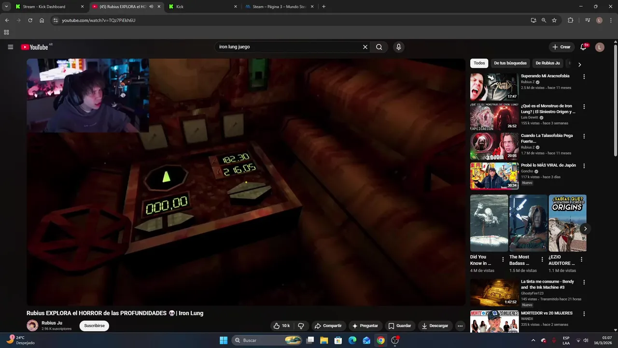Go back in browser history

coord(7,20)
